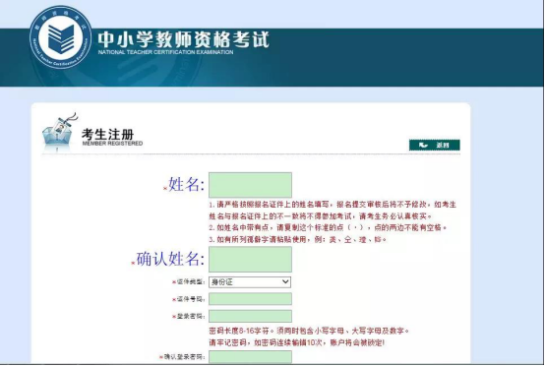Screen dimensions: 545x366
Task: Focus the 确认姓名 confirm name field
Action: coord(250,260)
